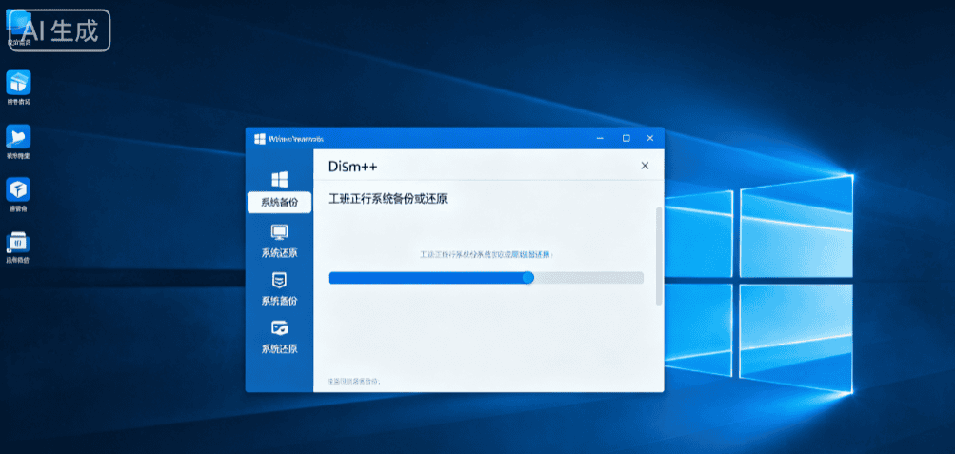Close the DiSm++ panel with X
The image size is (955, 454).
pyautogui.click(x=645, y=166)
